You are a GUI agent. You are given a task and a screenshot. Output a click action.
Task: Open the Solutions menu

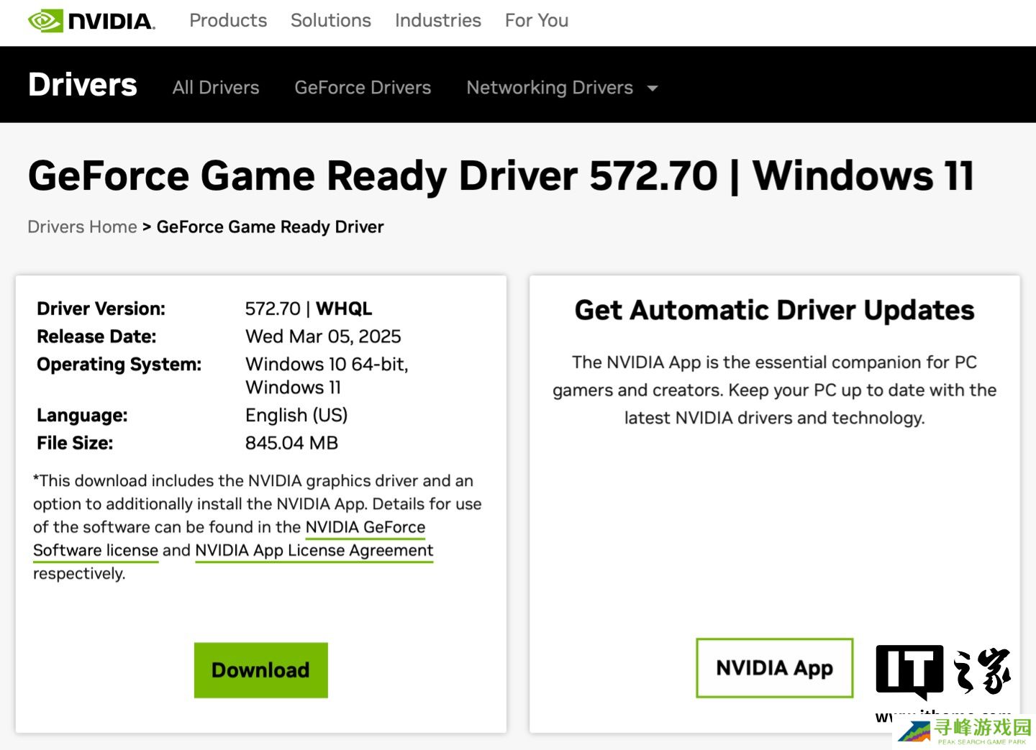pyautogui.click(x=330, y=21)
